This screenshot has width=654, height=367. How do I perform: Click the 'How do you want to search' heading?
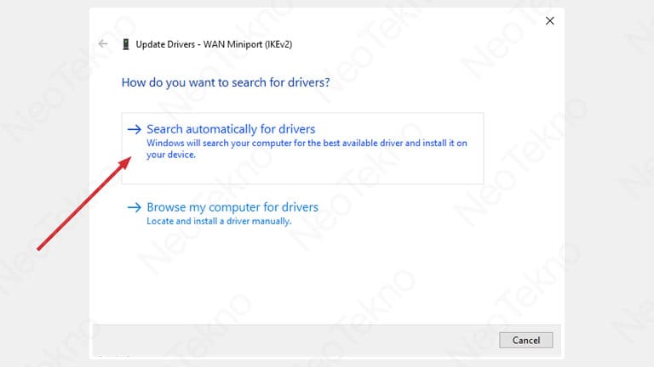(x=226, y=83)
